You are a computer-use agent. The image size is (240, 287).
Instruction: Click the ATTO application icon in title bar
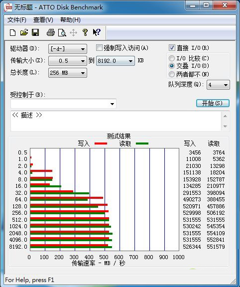coord(8,7)
